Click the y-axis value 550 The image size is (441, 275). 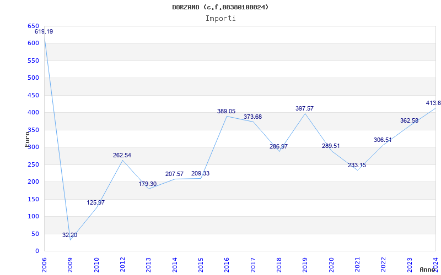click(33, 61)
